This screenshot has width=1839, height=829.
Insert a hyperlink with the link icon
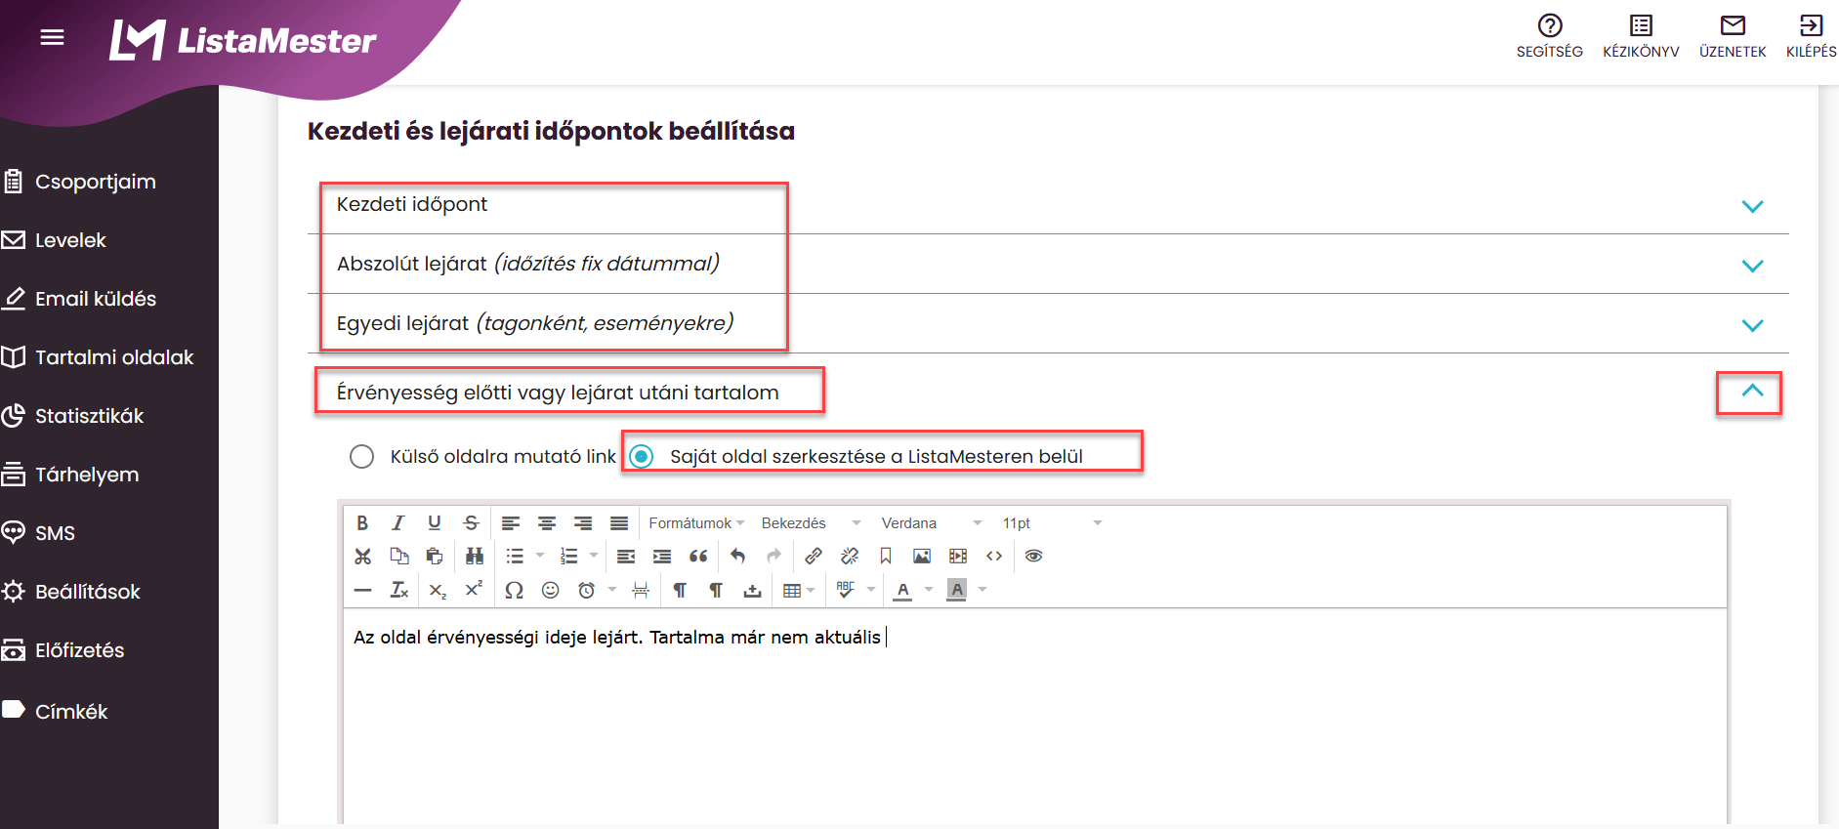[814, 557]
